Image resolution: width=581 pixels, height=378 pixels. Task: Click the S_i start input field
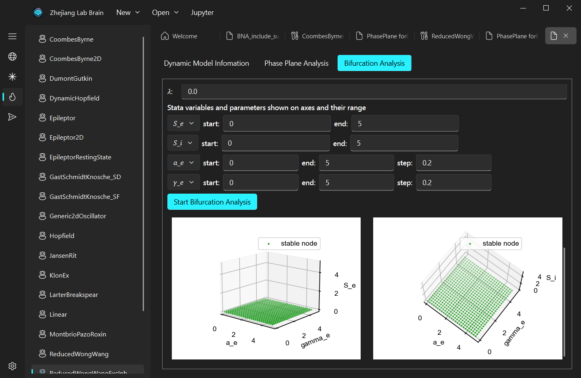pos(276,143)
